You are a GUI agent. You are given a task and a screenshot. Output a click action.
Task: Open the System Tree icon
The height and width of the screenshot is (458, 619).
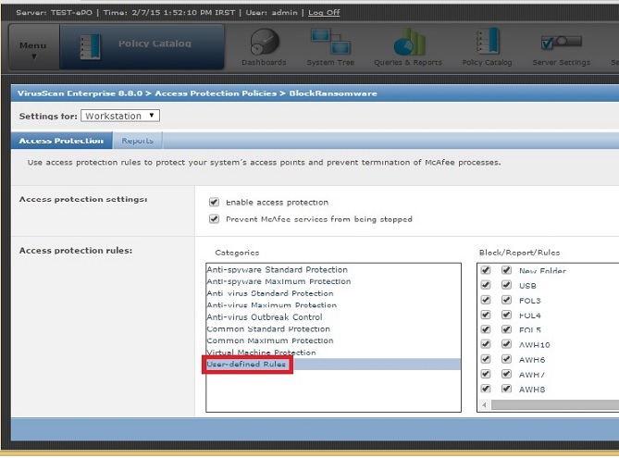tap(330, 43)
